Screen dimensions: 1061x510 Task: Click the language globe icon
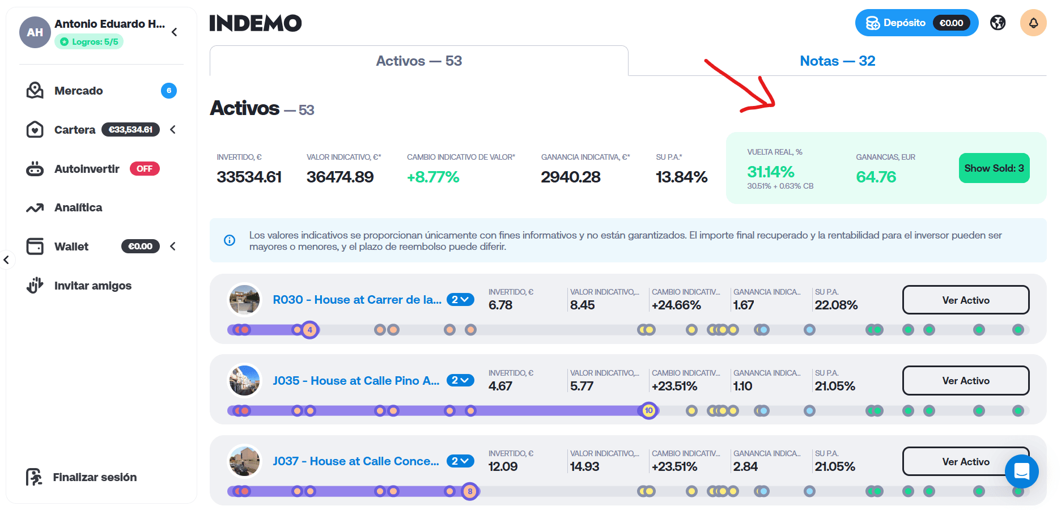coord(998,23)
